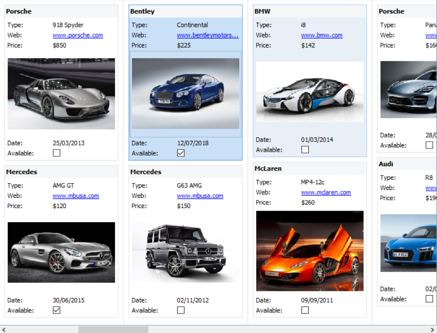Click the $260 price value
Viewport: 437px width, 333px height.
point(308,203)
